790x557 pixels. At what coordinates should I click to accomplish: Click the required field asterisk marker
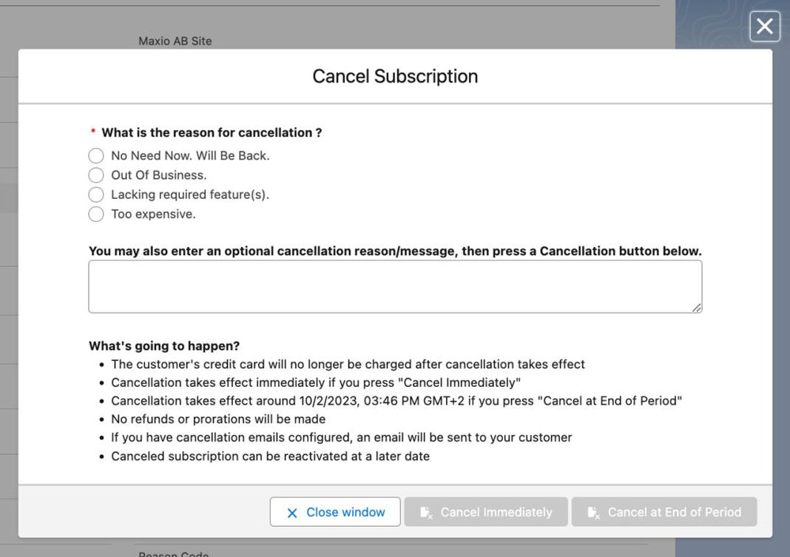pos(92,130)
